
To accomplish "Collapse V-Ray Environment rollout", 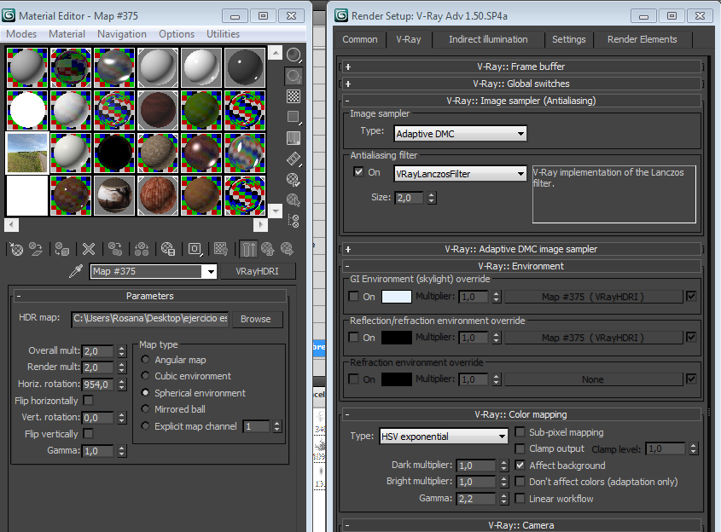I will (520, 266).
